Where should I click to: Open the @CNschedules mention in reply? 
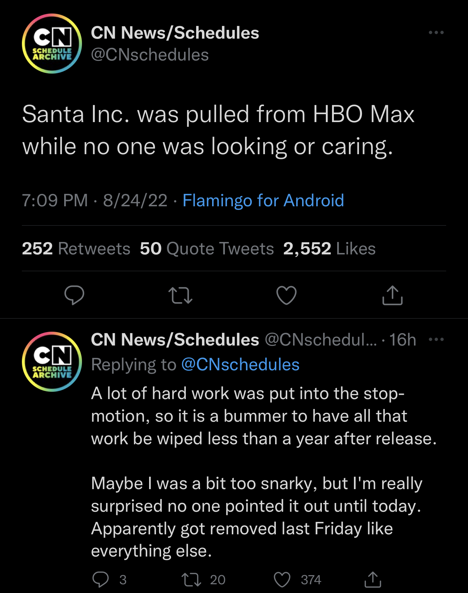tap(240, 364)
